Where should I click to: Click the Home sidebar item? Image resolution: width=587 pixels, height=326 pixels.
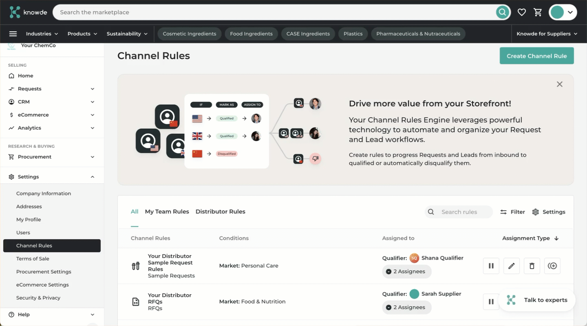[x=52, y=76]
